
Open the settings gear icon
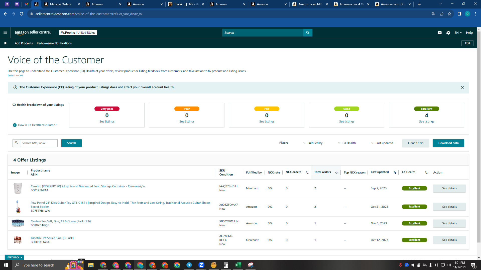pyautogui.click(x=448, y=33)
